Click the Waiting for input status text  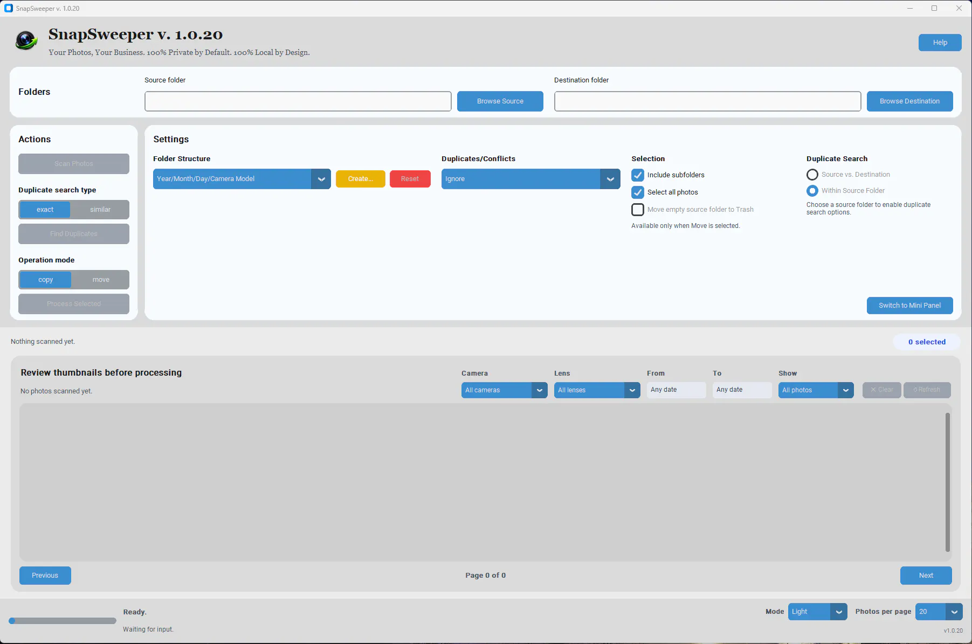(x=148, y=629)
